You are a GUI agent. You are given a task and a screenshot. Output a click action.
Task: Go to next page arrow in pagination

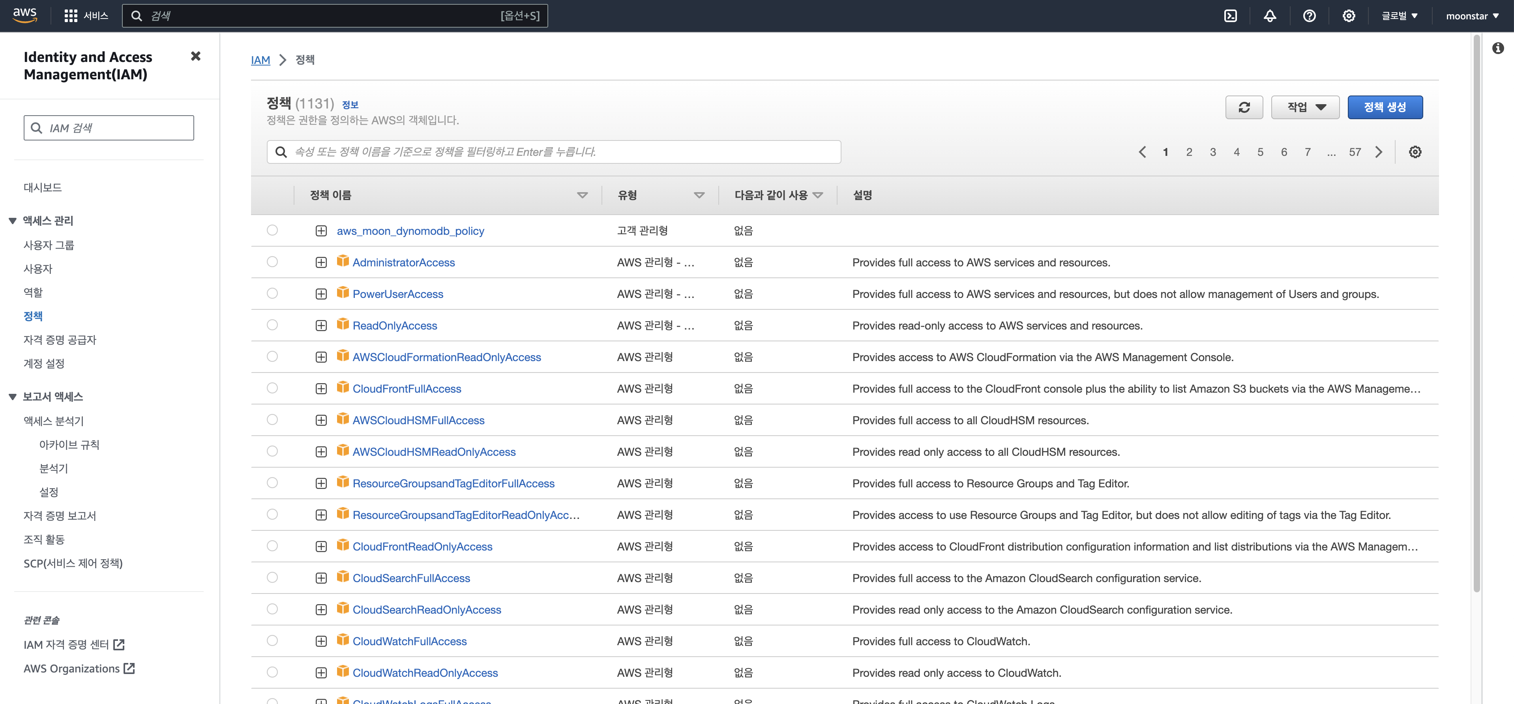pos(1379,152)
